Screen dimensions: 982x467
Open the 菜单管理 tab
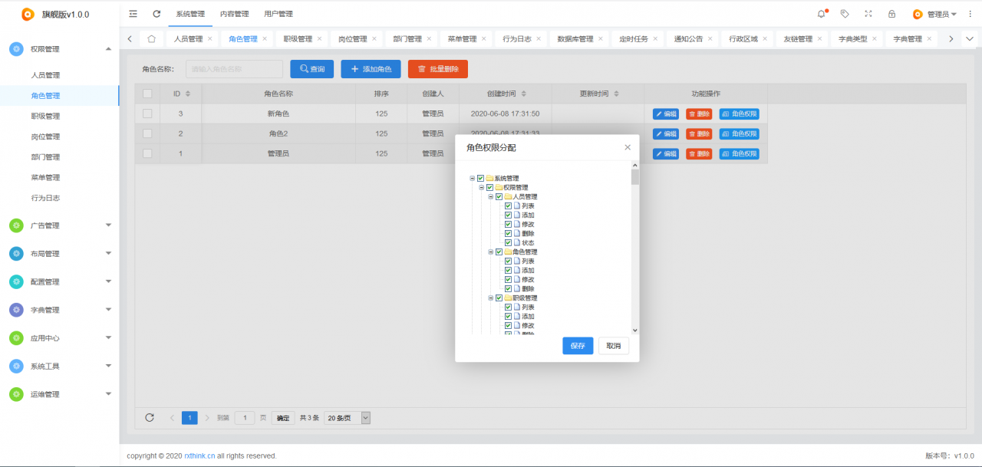tap(462, 39)
